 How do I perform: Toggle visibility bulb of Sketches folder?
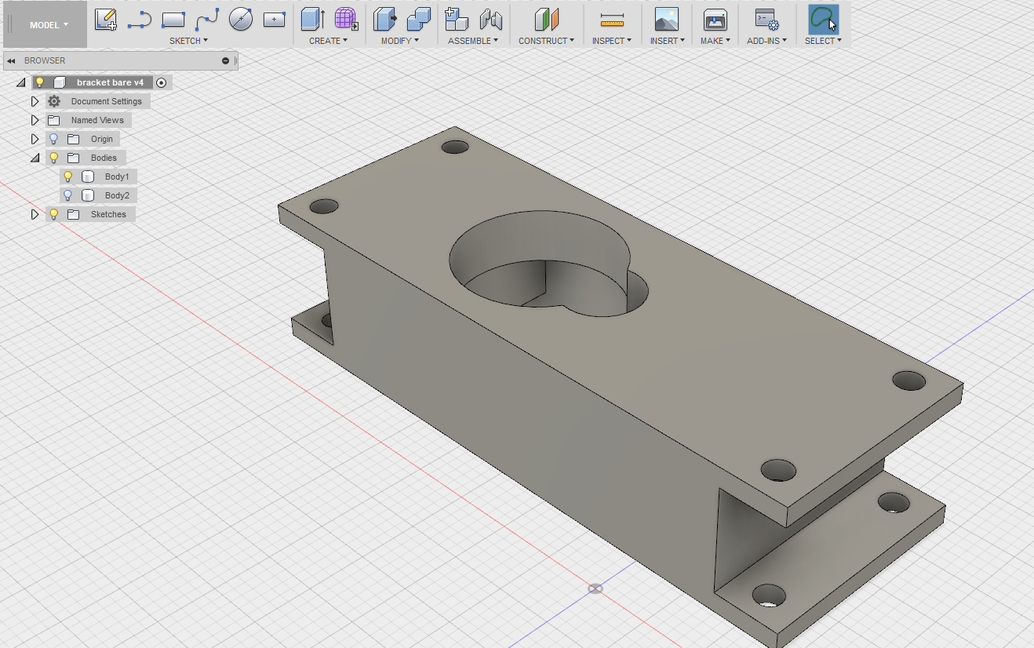(53, 214)
